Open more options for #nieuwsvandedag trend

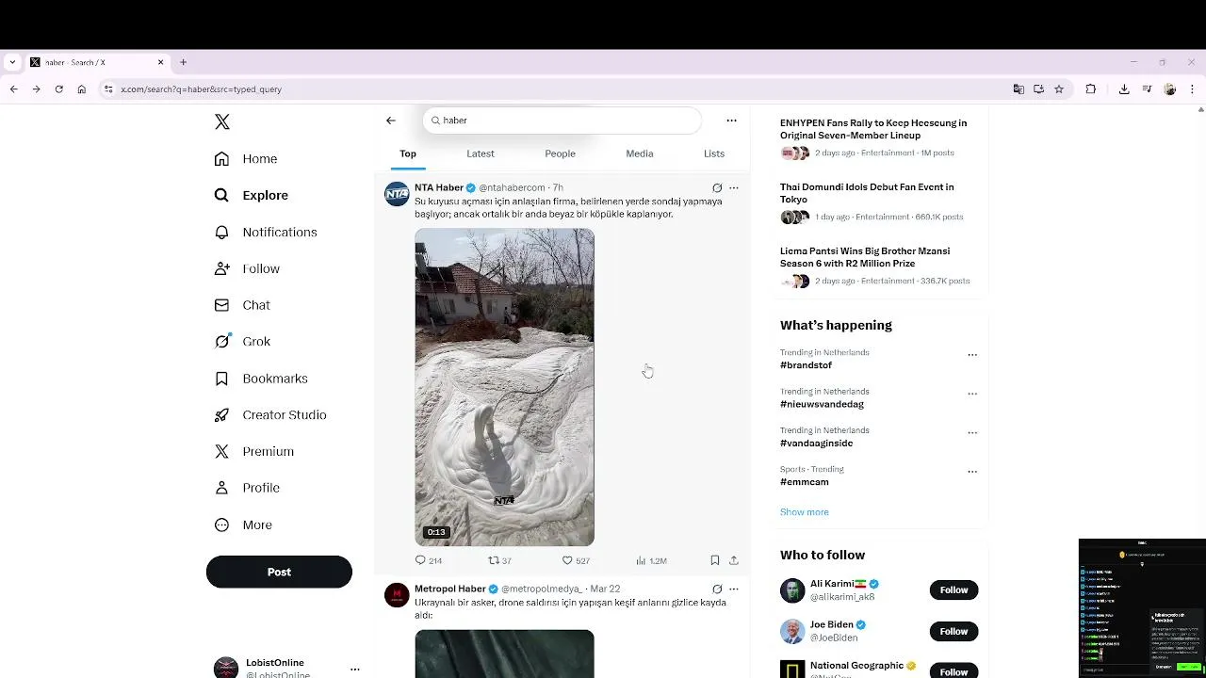click(972, 394)
